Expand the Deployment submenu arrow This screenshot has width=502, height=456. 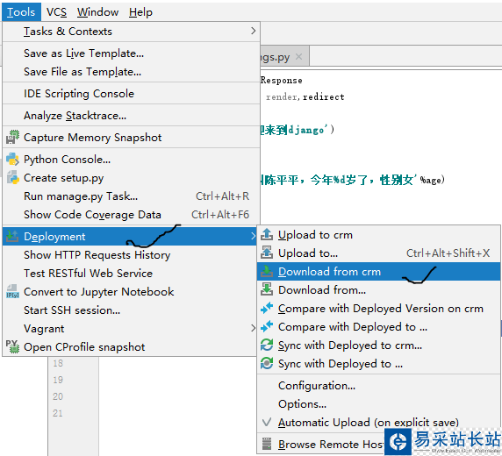click(253, 236)
